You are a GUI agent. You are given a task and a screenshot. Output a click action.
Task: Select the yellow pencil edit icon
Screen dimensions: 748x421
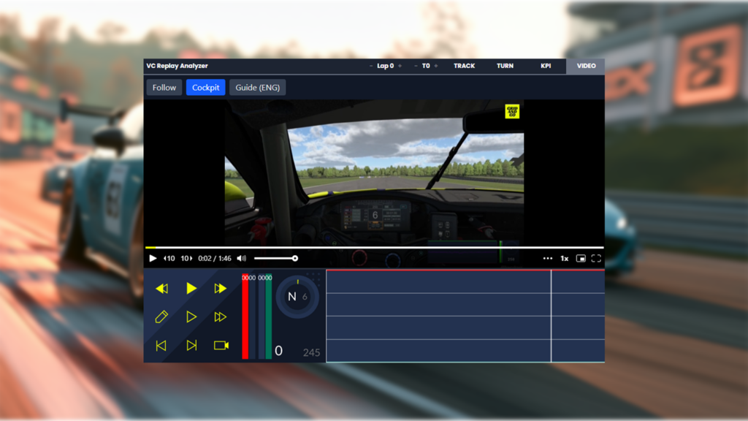[x=161, y=316]
